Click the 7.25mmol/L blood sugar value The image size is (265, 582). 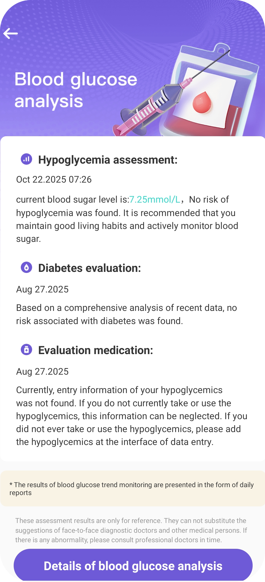155,199
